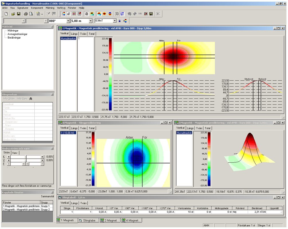
Task: Open the 000° course dropdown
Action: click(68, 21)
